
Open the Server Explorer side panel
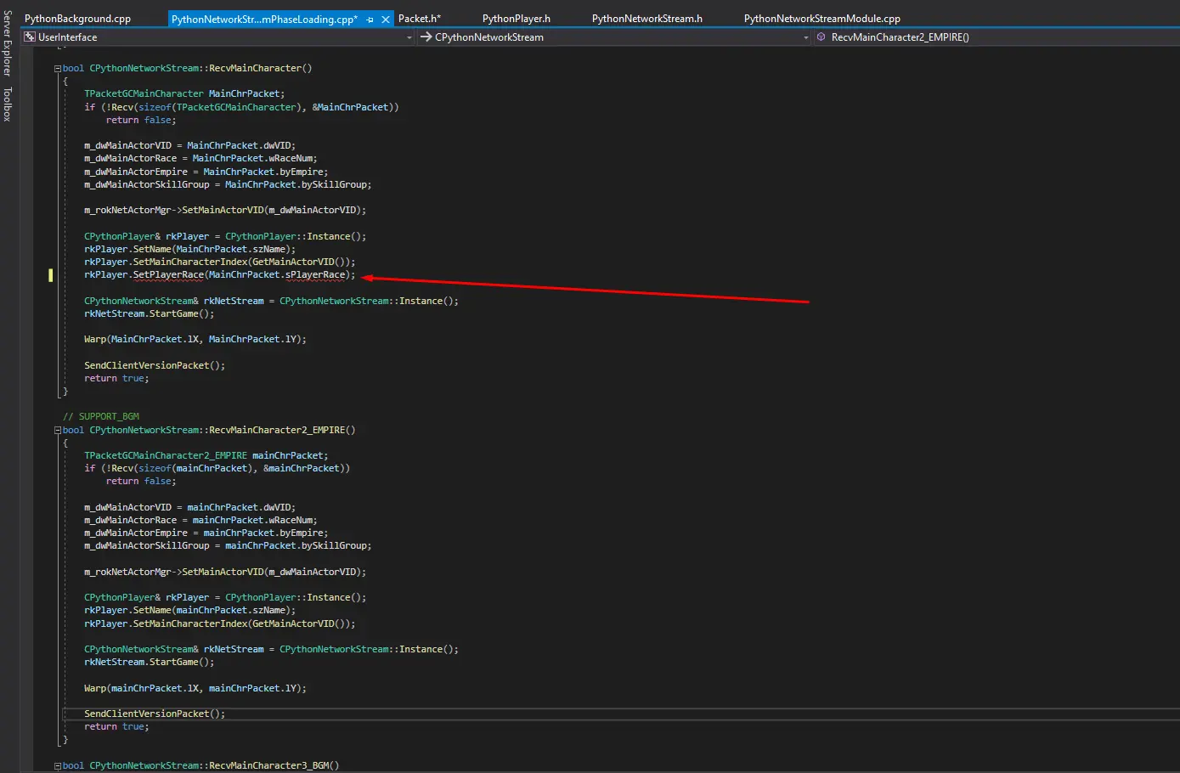pos(8,42)
